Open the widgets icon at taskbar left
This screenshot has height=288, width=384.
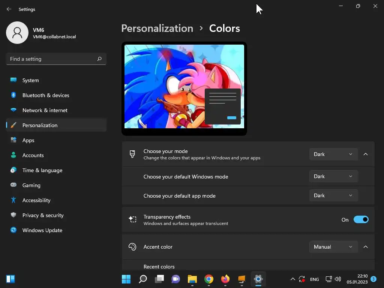(x=10, y=279)
